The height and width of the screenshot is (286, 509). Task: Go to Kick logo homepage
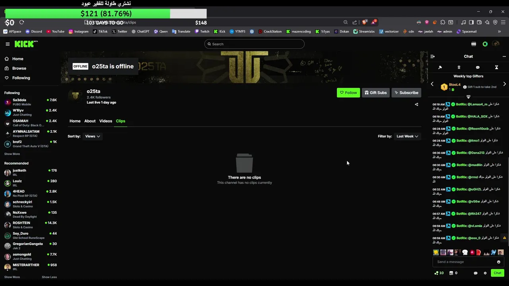pyautogui.click(x=26, y=44)
